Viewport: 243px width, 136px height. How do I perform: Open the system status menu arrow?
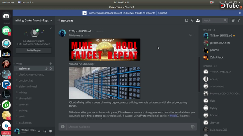coord(240,2)
